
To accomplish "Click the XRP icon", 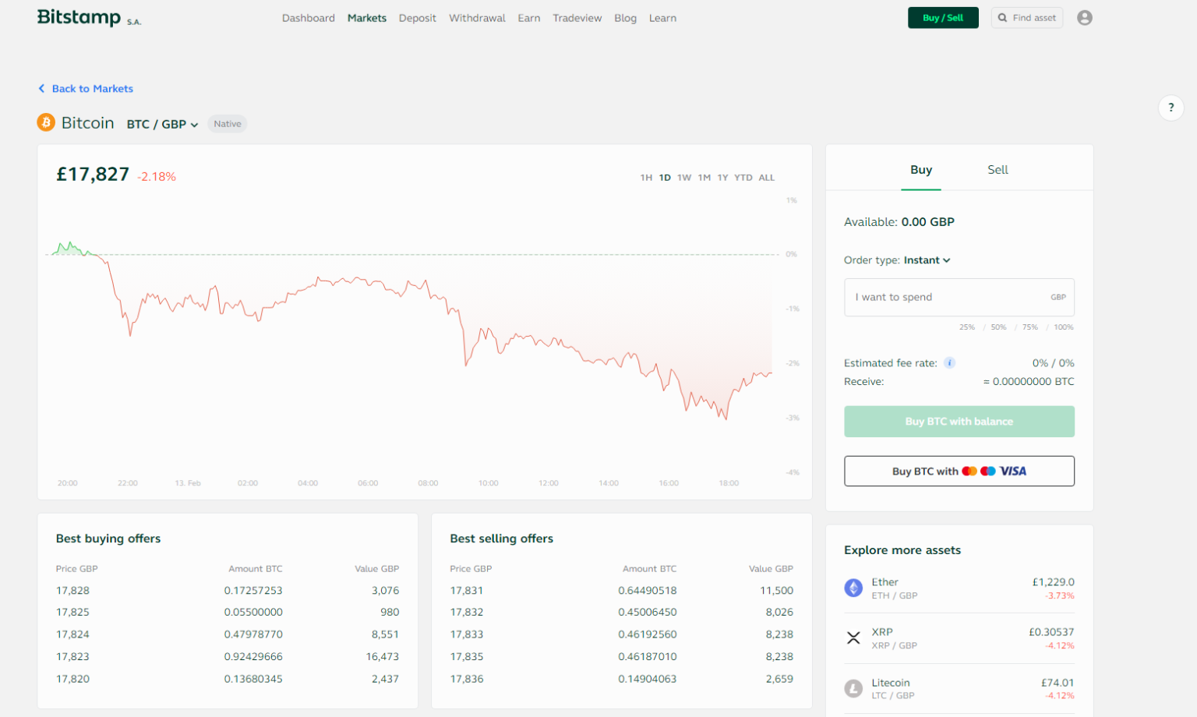I will pos(854,638).
